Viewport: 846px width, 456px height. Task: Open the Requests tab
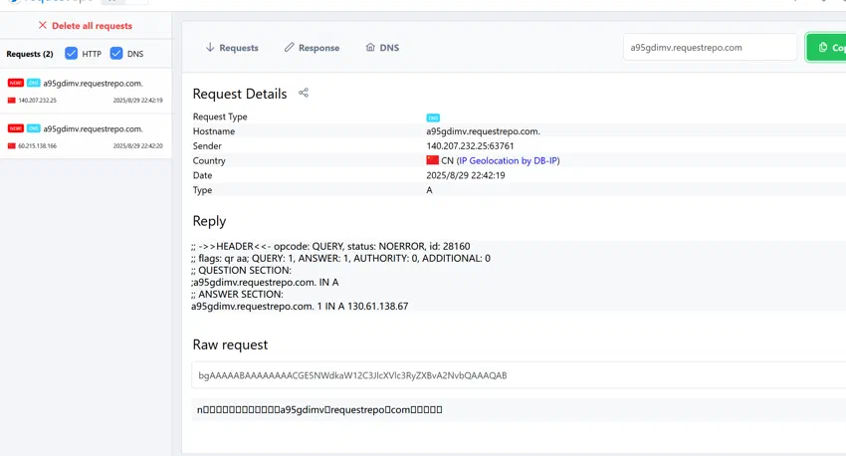(232, 48)
